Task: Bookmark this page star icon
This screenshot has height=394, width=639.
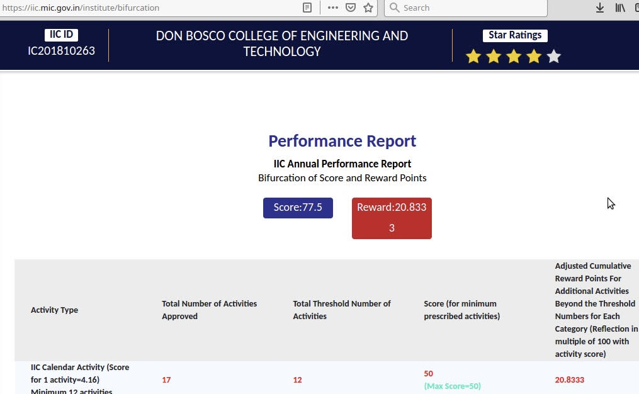Action: point(368,8)
